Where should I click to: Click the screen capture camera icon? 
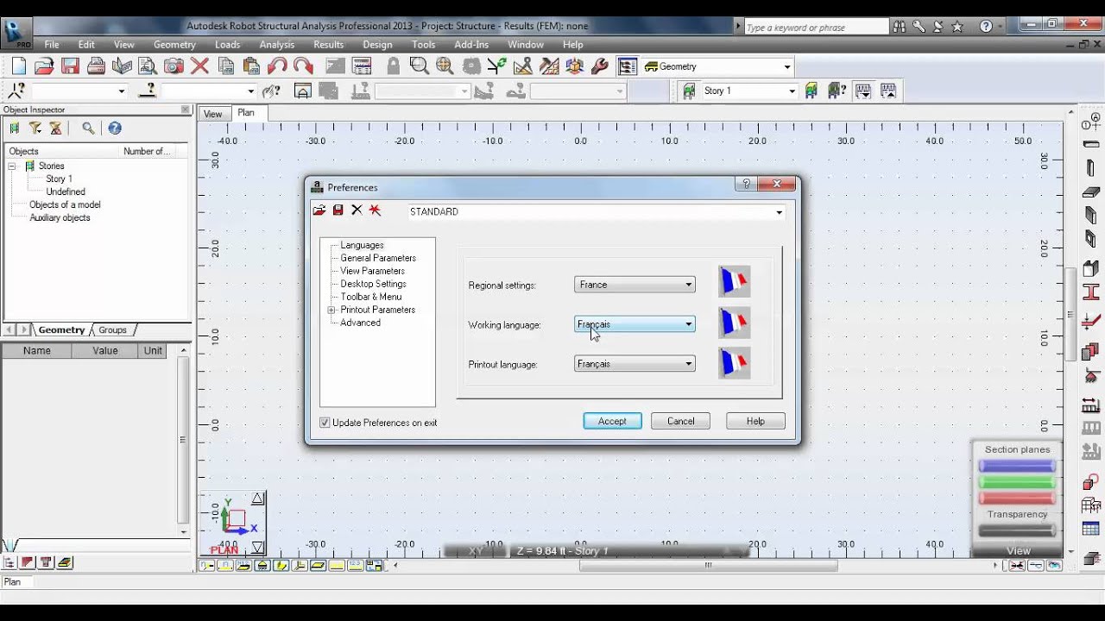174,66
